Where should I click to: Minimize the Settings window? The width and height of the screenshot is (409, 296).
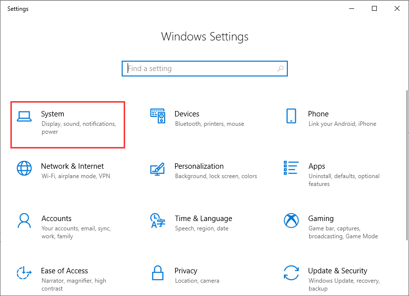(x=352, y=8)
